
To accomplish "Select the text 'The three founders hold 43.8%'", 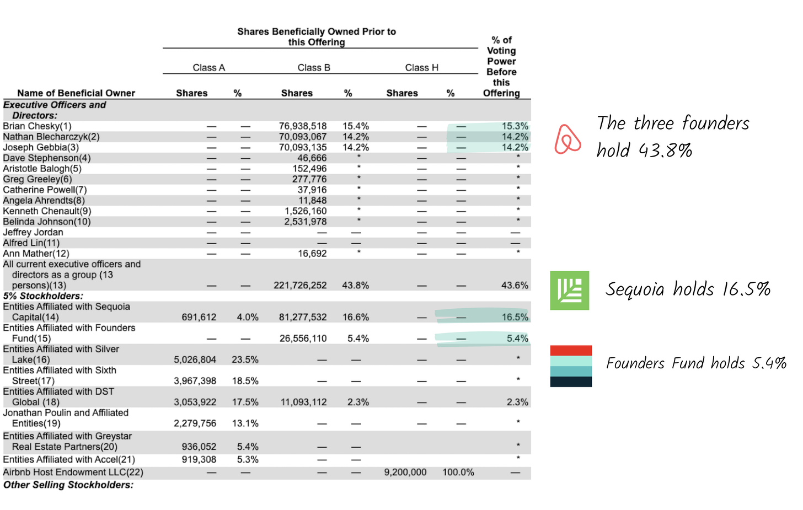I will click(673, 136).
